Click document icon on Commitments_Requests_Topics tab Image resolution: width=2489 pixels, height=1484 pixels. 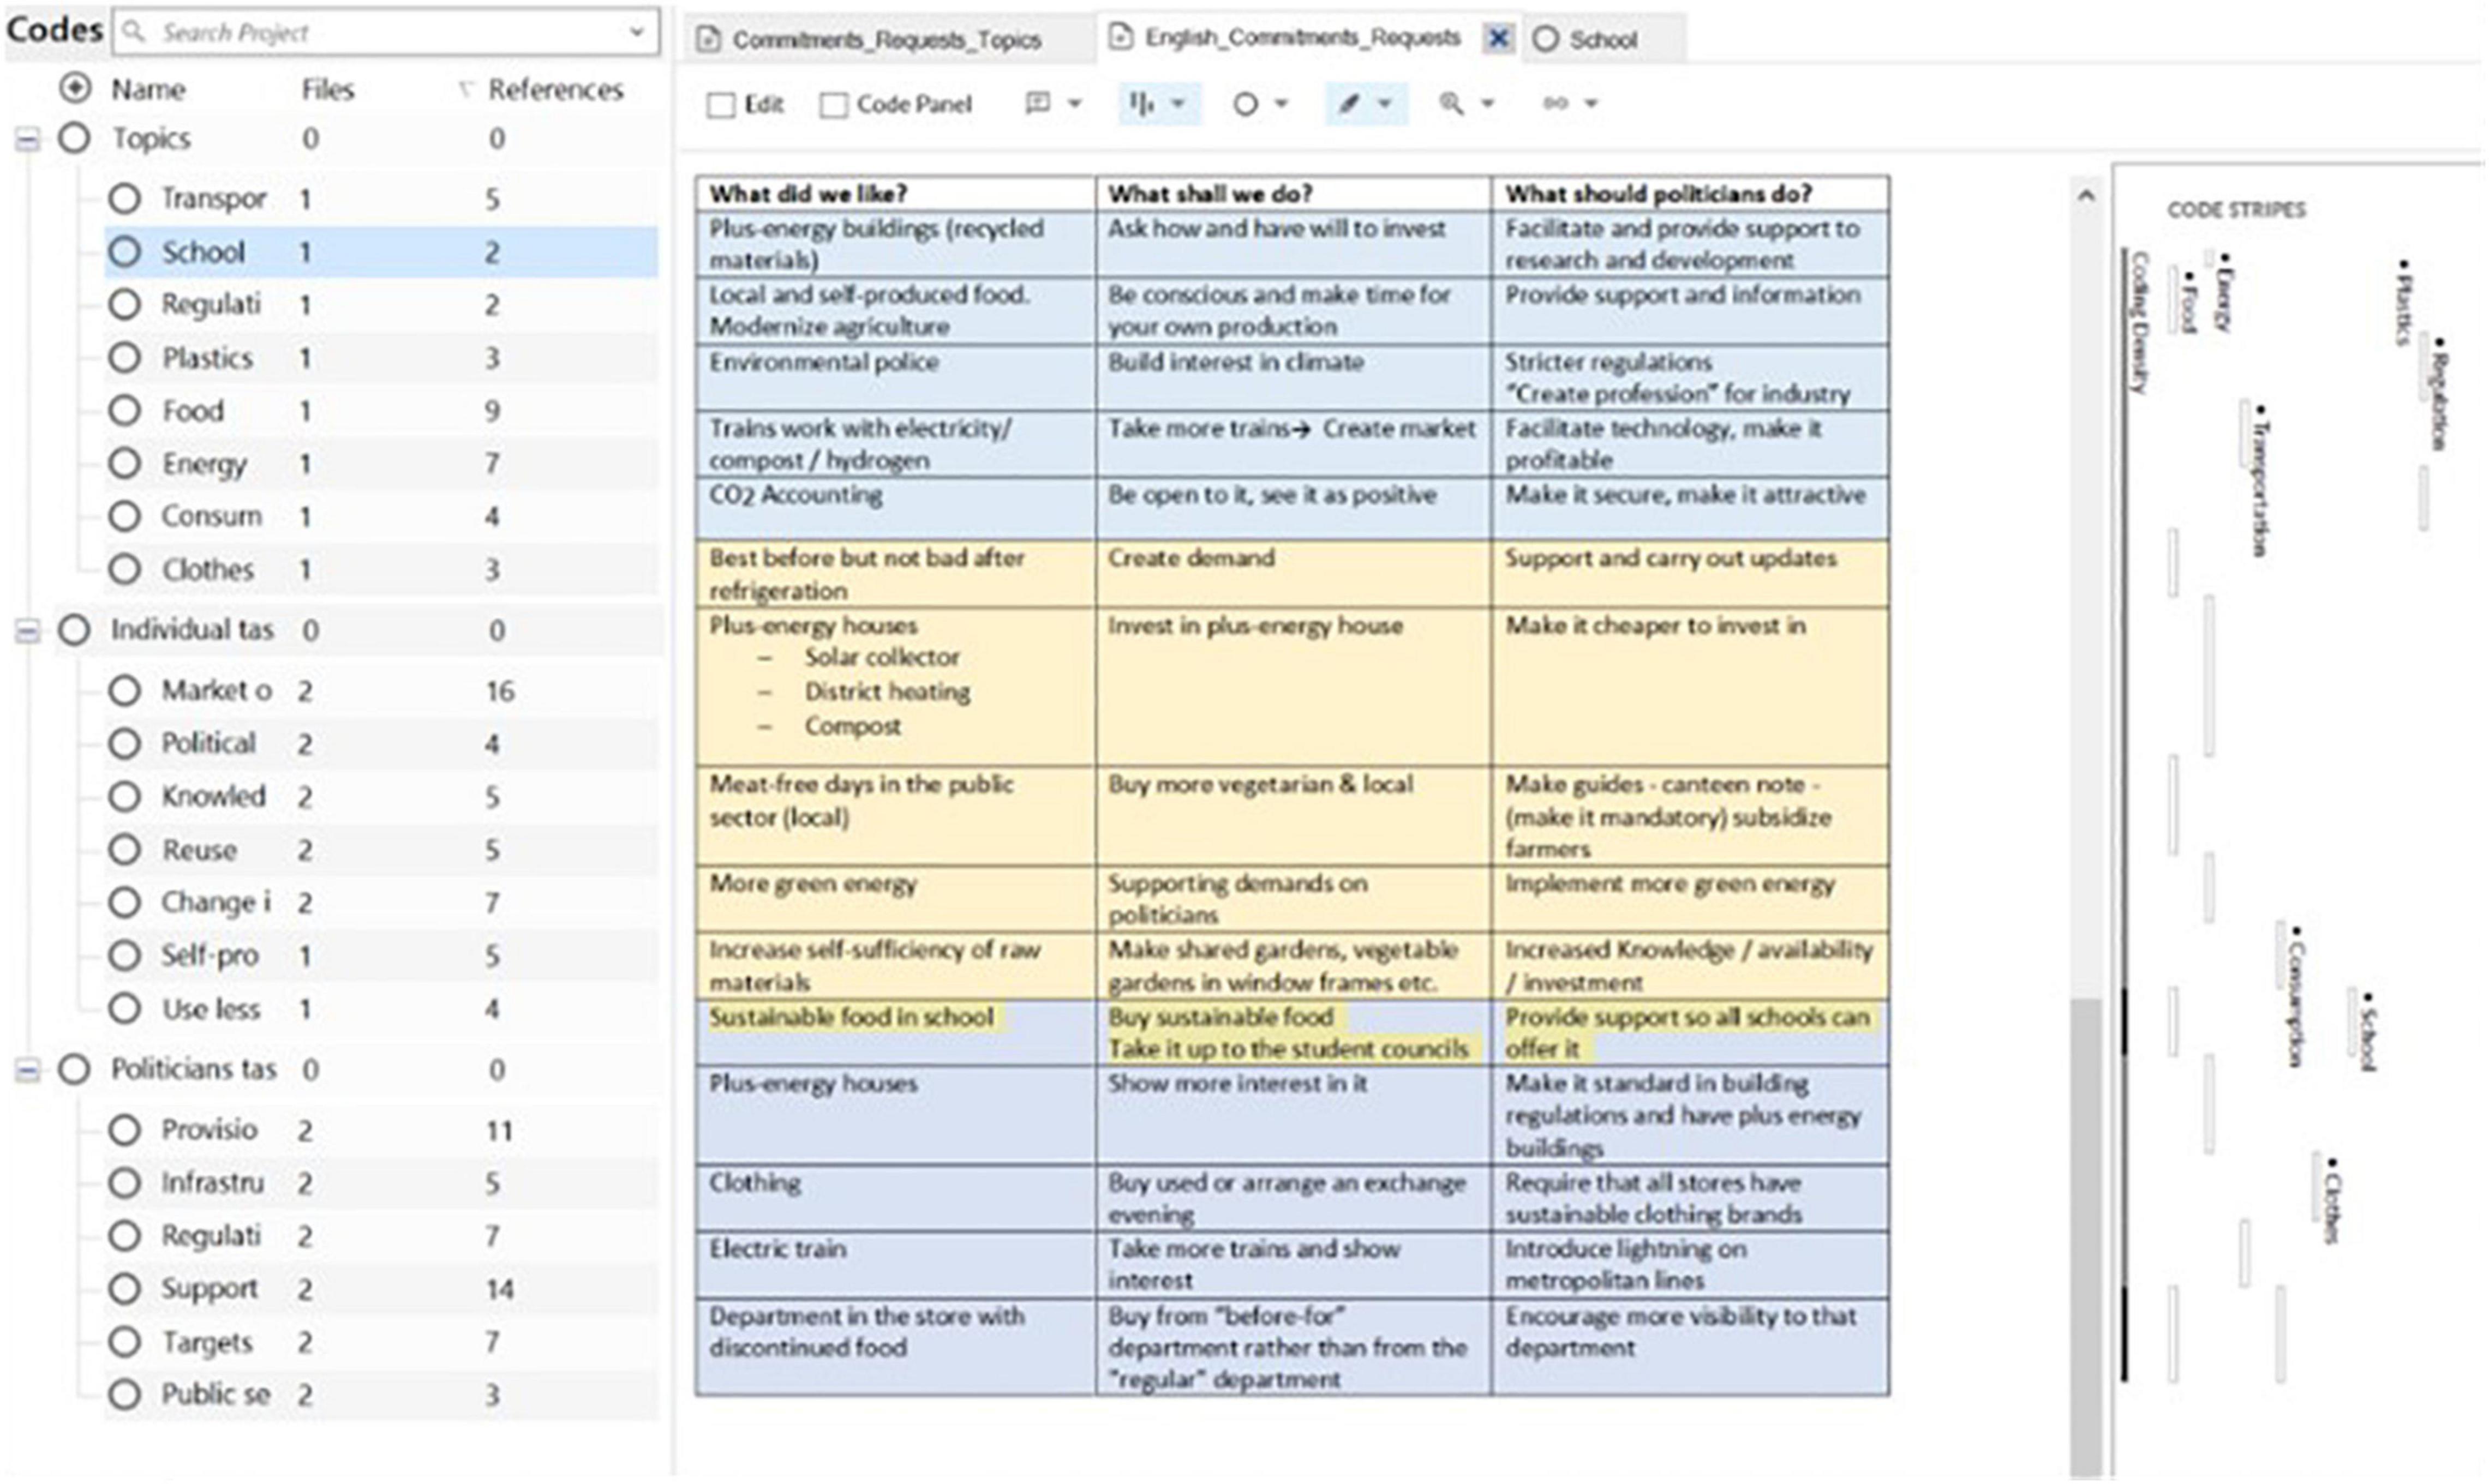tap(708, 39)
